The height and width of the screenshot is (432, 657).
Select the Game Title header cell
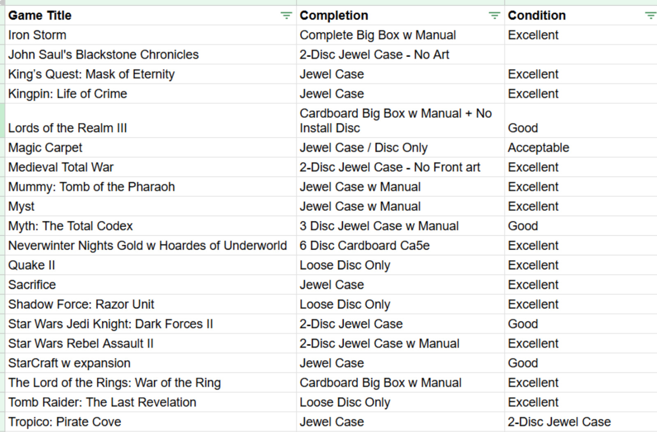[151, 16]
